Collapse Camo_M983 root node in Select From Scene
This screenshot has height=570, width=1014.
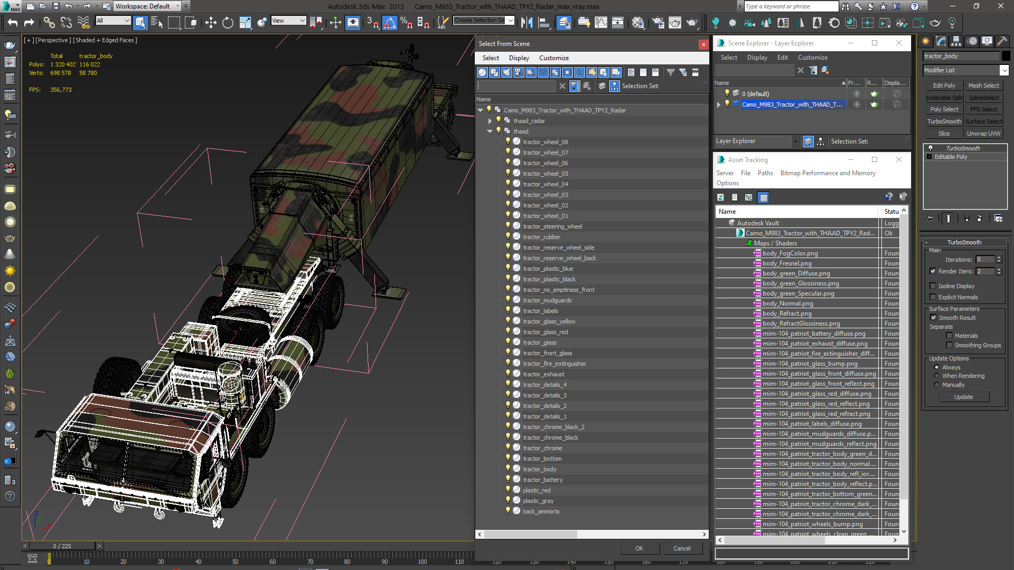pos(480,110)
